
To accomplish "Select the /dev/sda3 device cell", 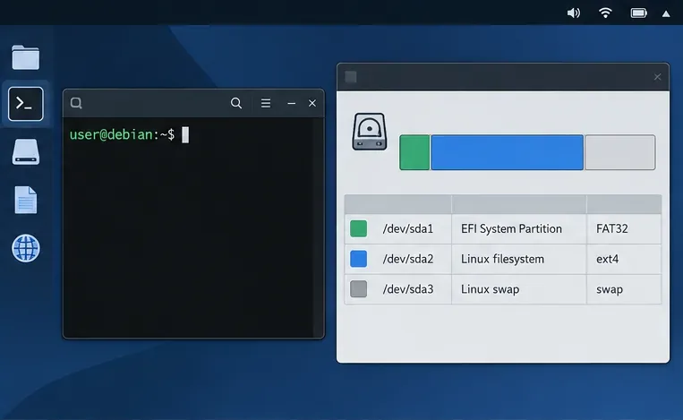I will [x=398, y=289].
